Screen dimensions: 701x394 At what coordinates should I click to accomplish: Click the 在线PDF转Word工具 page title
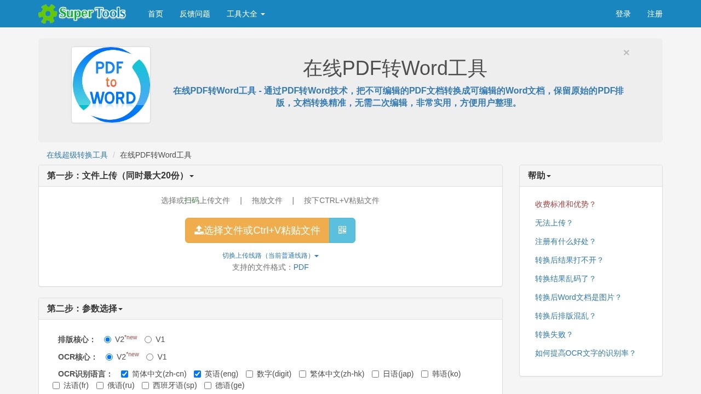click(x=395, y=68)
